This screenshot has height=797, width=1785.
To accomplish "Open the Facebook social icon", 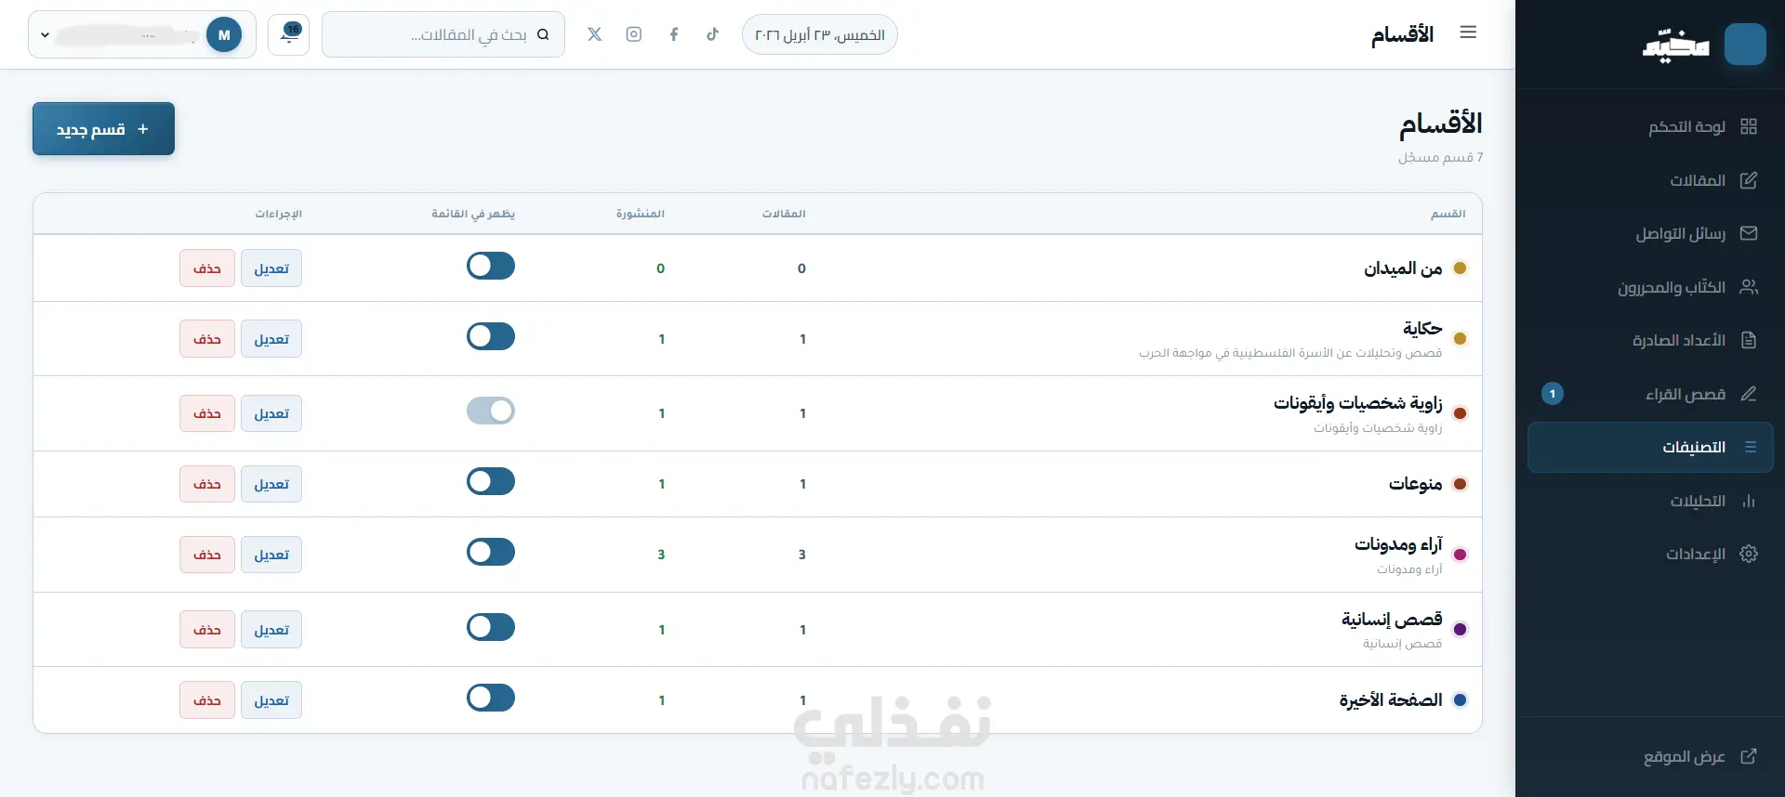I will pos(674,34).
